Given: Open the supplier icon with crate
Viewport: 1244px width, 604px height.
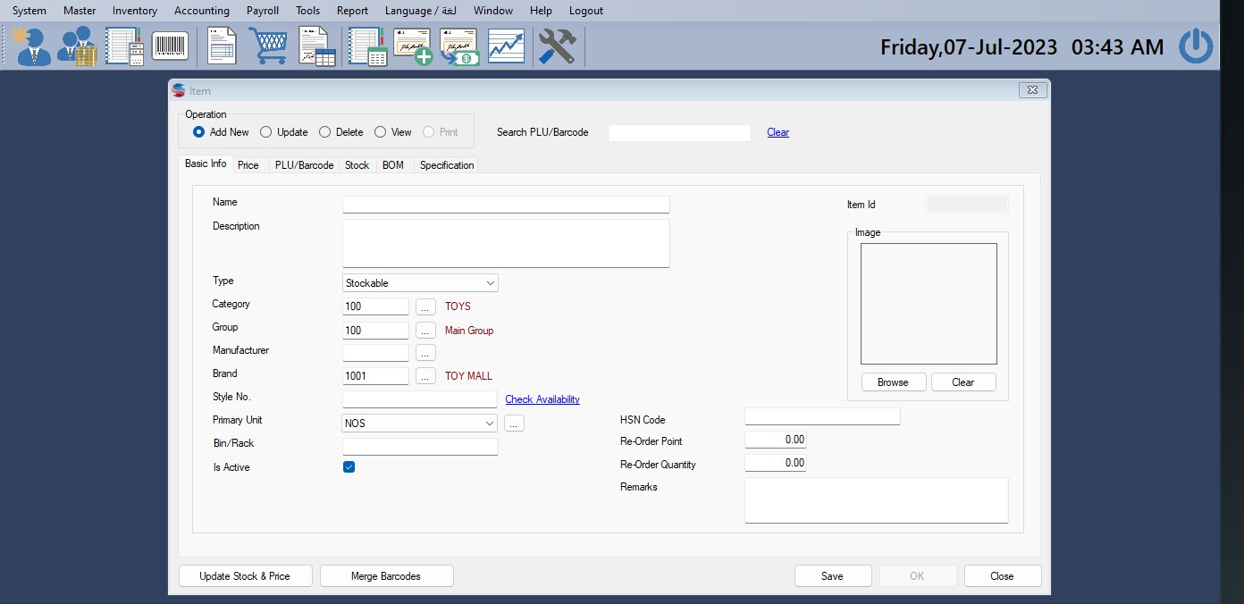Looking at the screenshot, I should [x=78, y=46].
